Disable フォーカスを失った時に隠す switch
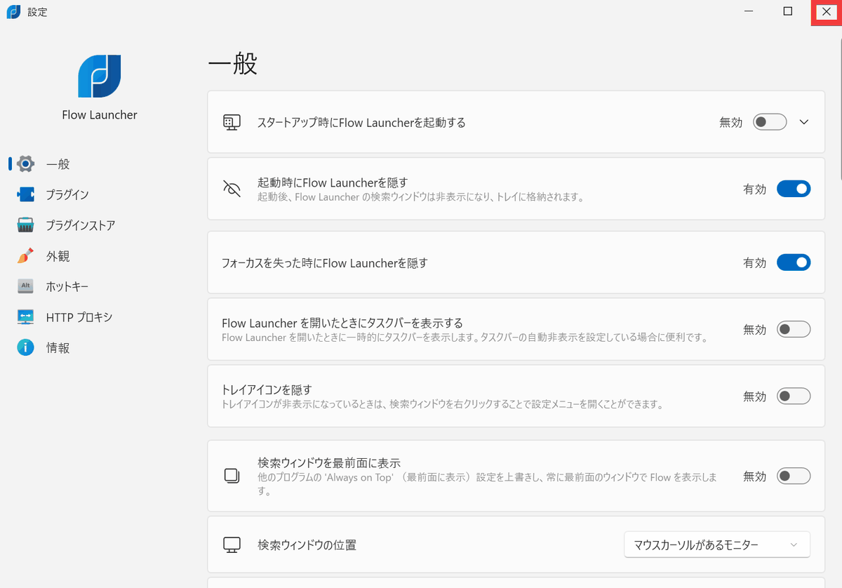Image resolution: width=842 pixels, height=588 pixels. coord(794,262)
